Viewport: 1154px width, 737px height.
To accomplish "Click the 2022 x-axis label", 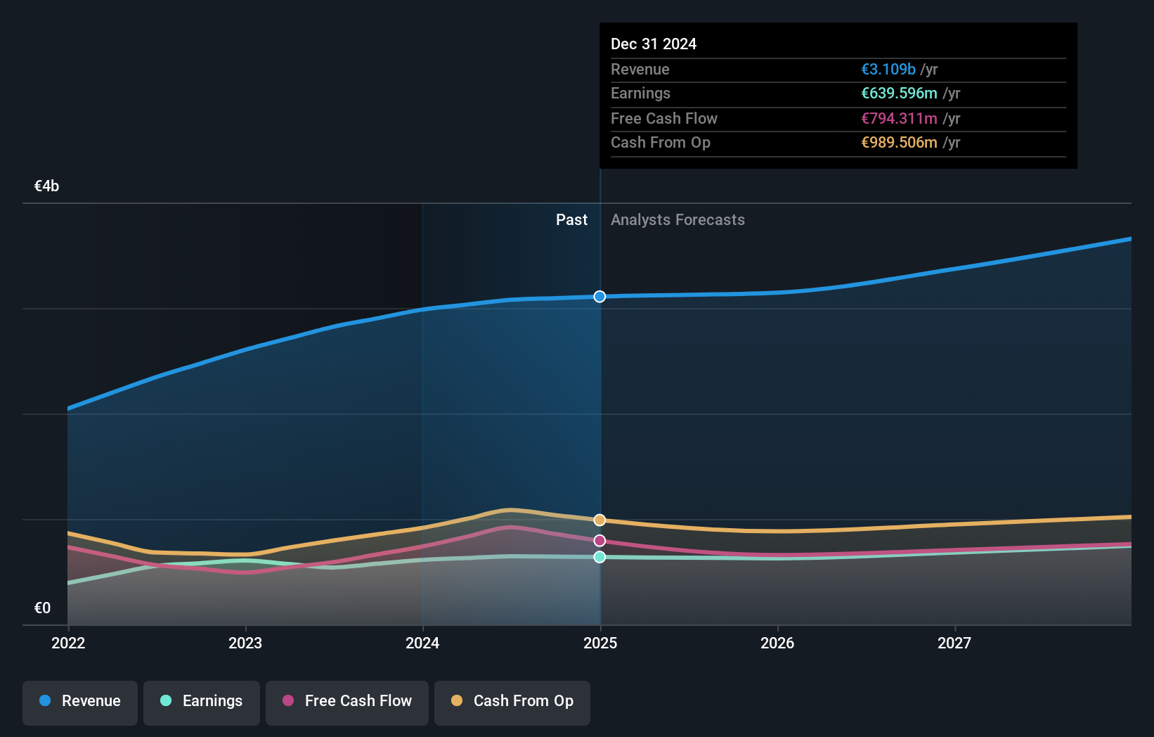I will tap(68, 643).
